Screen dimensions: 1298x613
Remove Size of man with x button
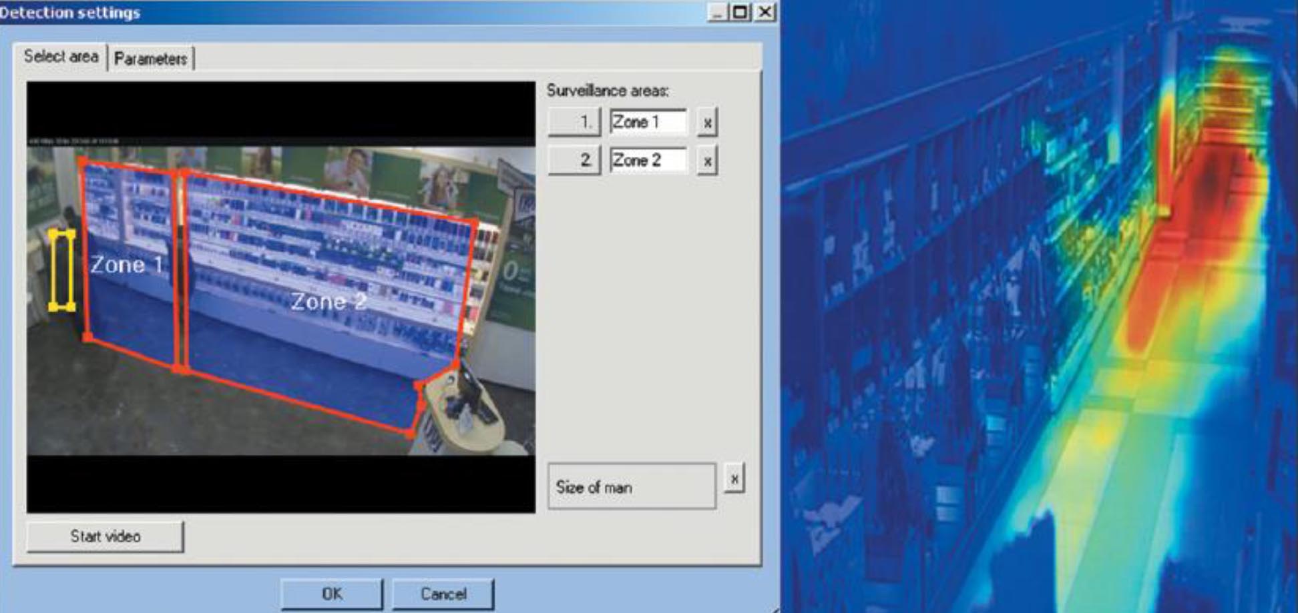click(734, 479)
